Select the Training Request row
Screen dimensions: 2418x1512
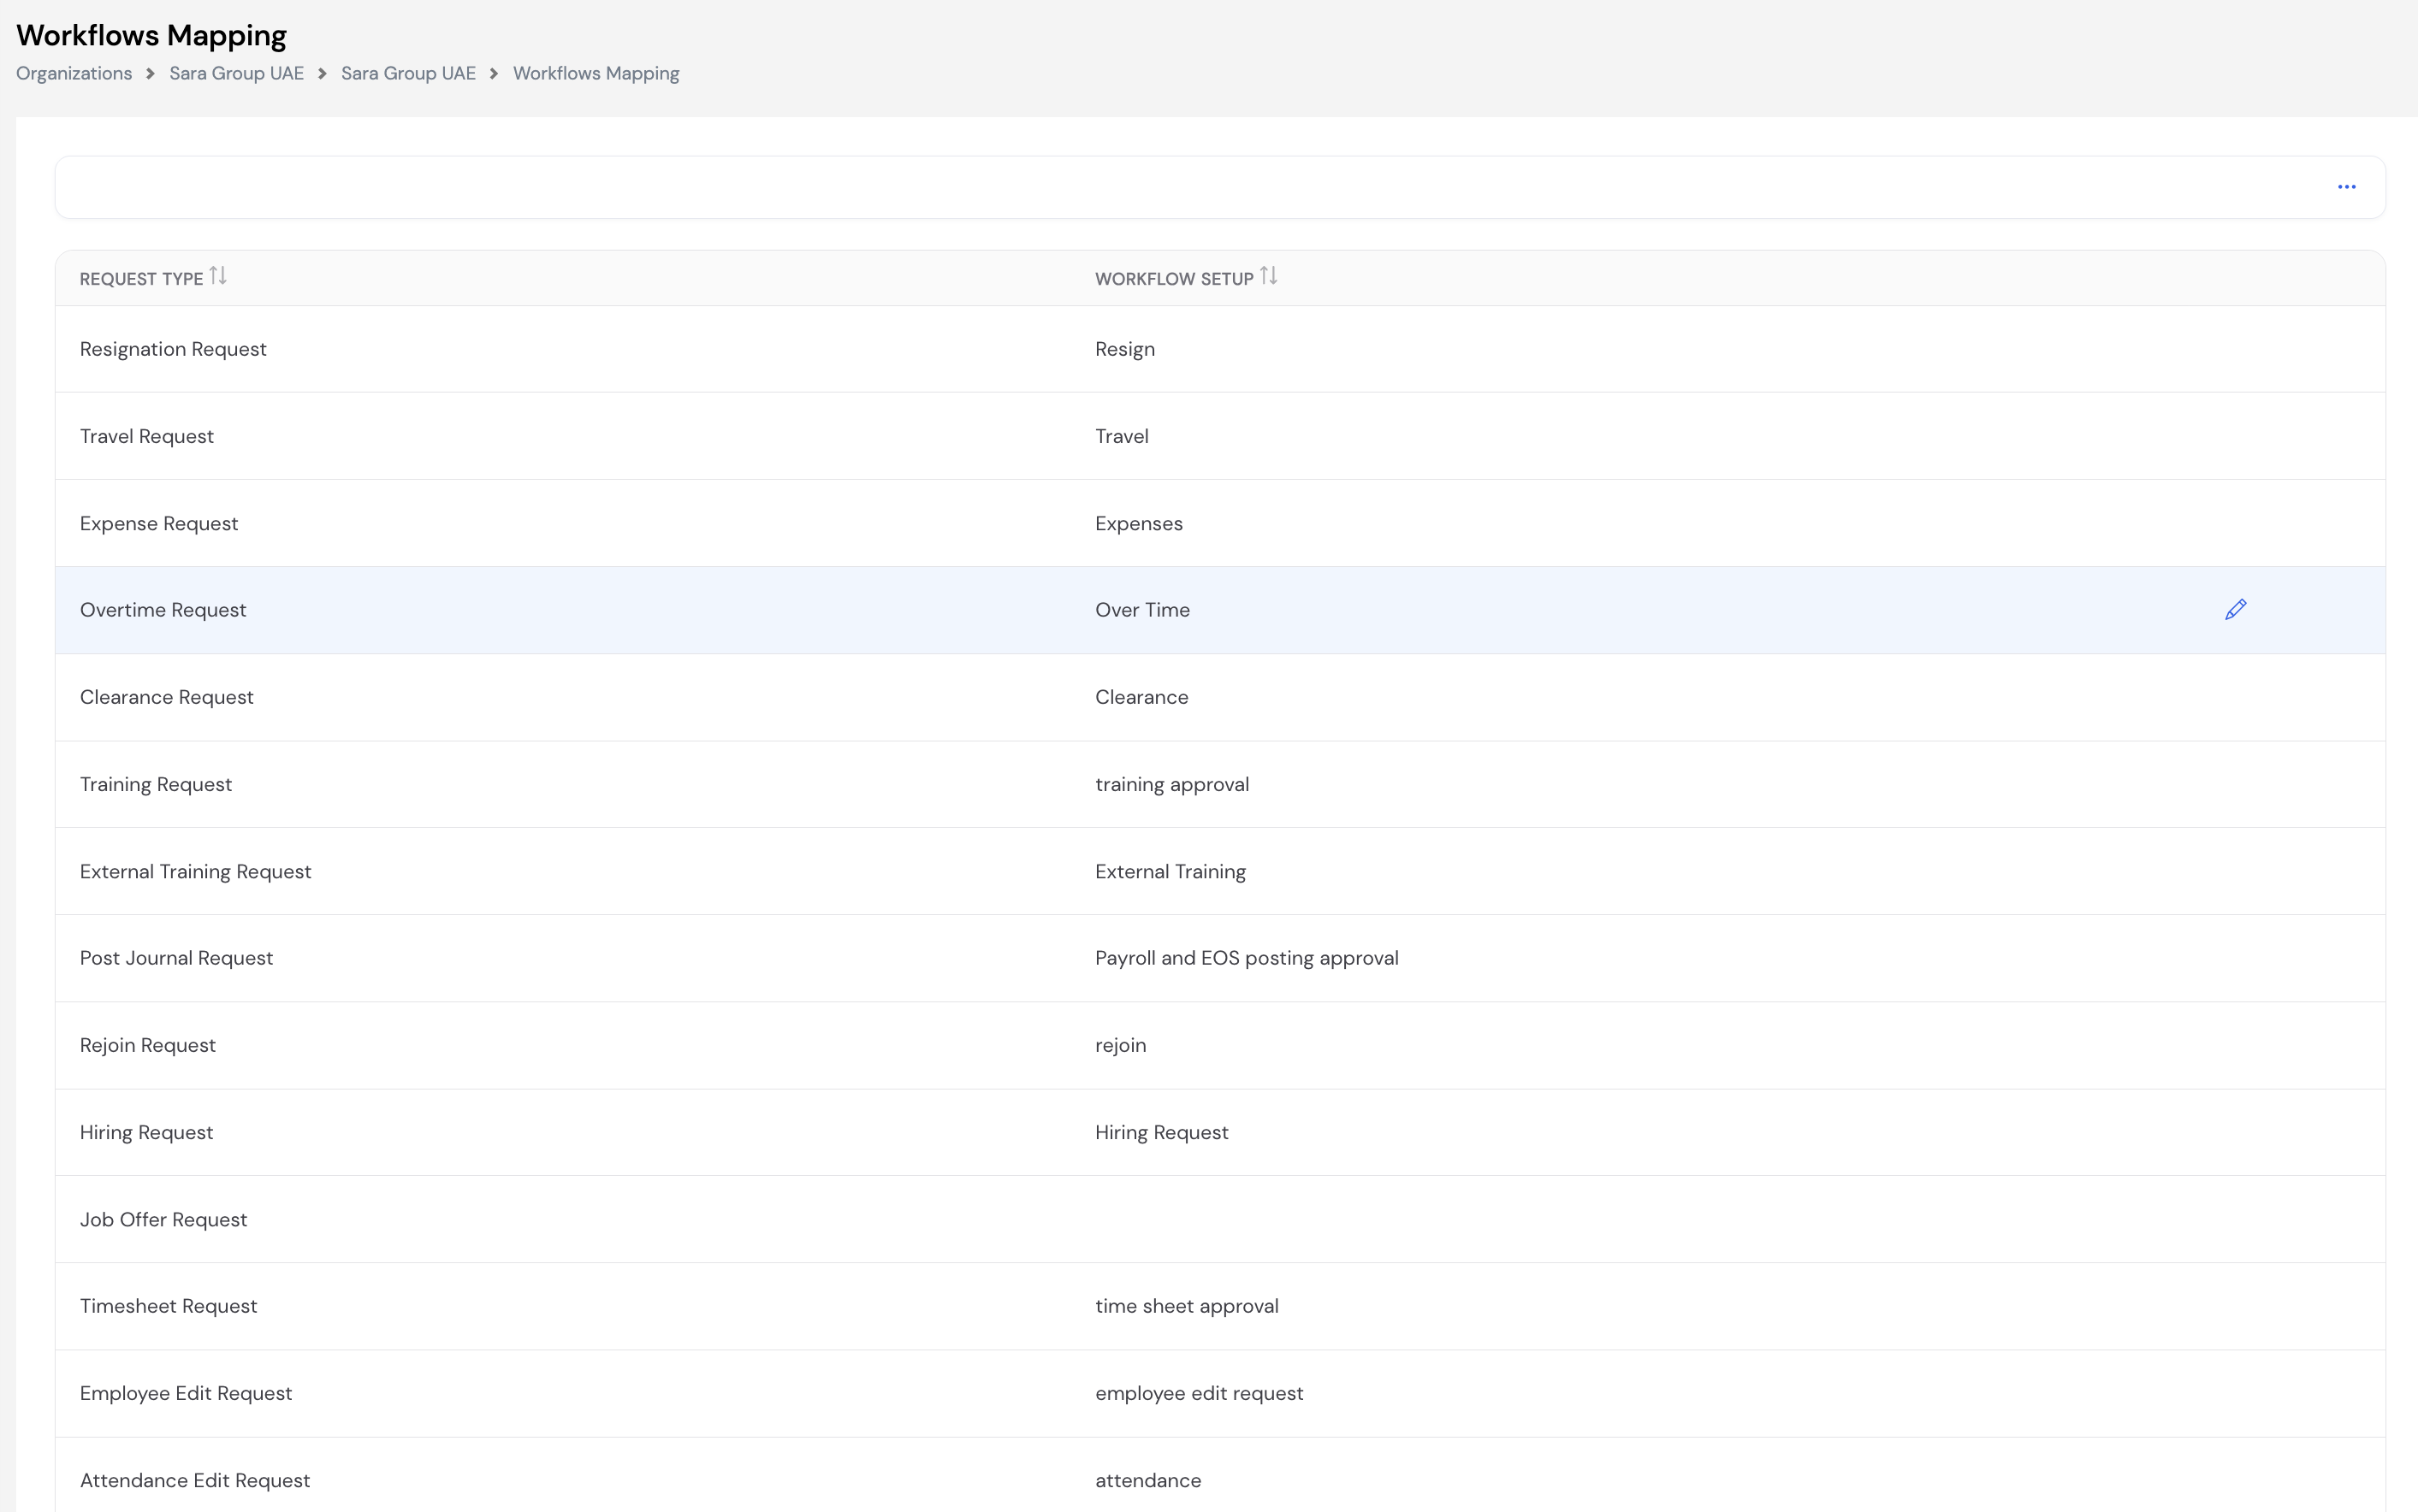coord(1219,784)
